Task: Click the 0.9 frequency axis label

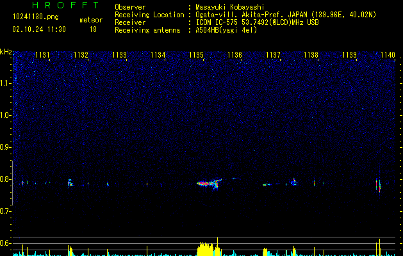Action: point(6,147)
